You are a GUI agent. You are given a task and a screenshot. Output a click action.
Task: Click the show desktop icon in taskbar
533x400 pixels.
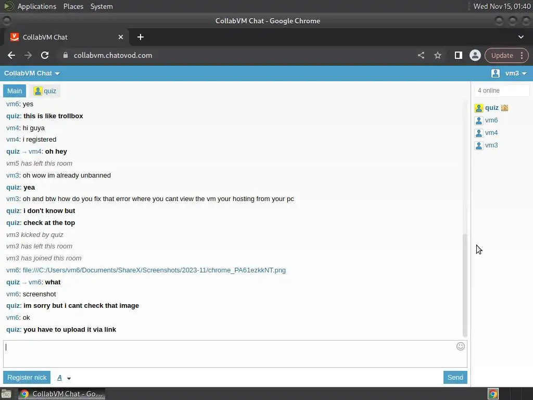(x=6, y=394)
